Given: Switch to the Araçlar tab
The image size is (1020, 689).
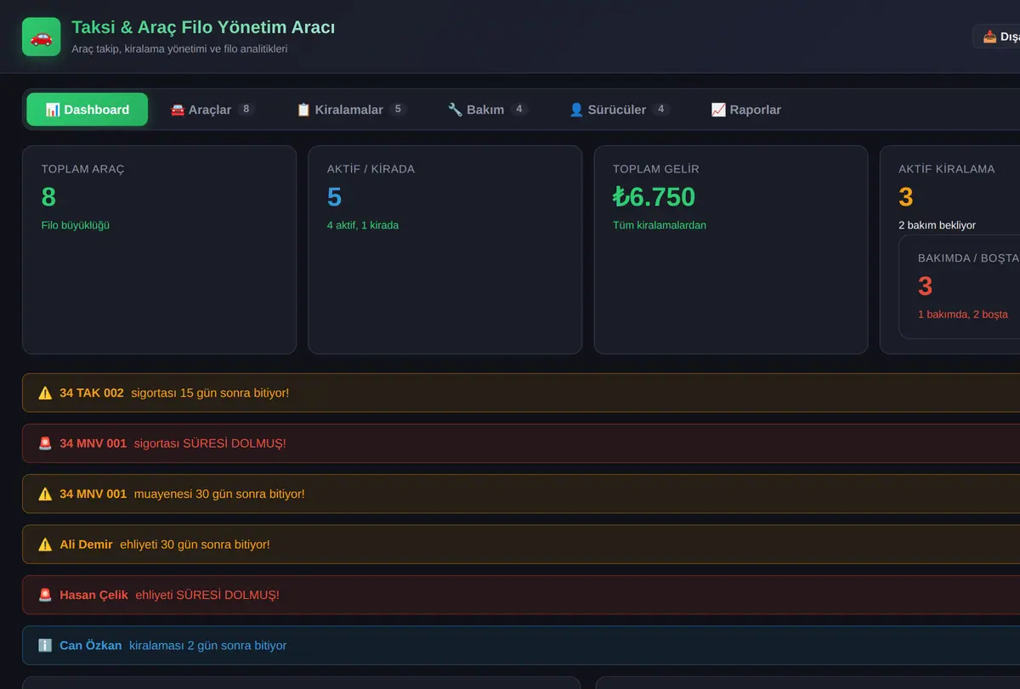Looking at the screenshot, I should pyautogui.click(x=212, y=110).
